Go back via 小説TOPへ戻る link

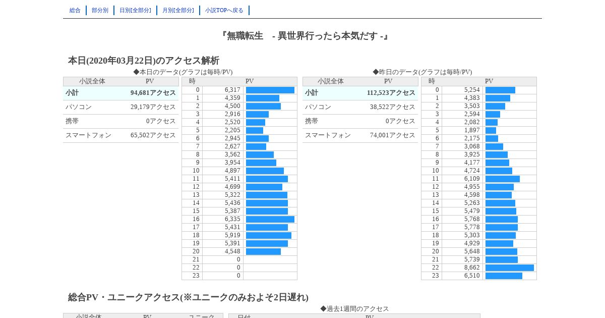224,10
